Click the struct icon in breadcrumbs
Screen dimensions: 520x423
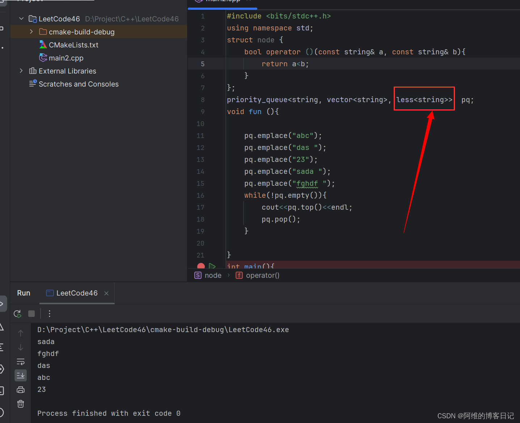[x=198, y=275]
